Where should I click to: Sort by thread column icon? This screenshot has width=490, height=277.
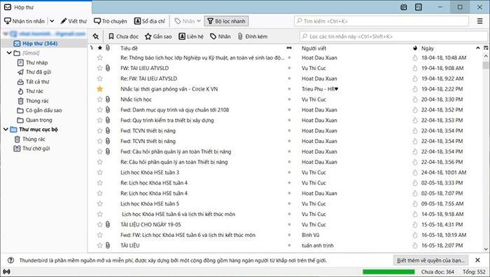(92, 48)
